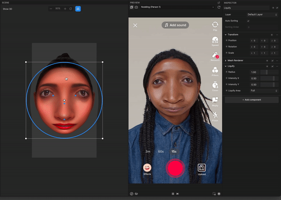Pop out the preview panel
Viewport: 281px width, 200px height.
219,3
